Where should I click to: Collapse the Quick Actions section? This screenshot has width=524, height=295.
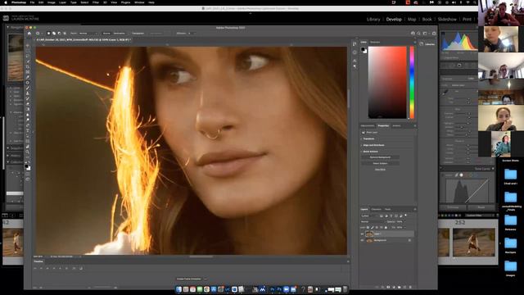(369, 152)
